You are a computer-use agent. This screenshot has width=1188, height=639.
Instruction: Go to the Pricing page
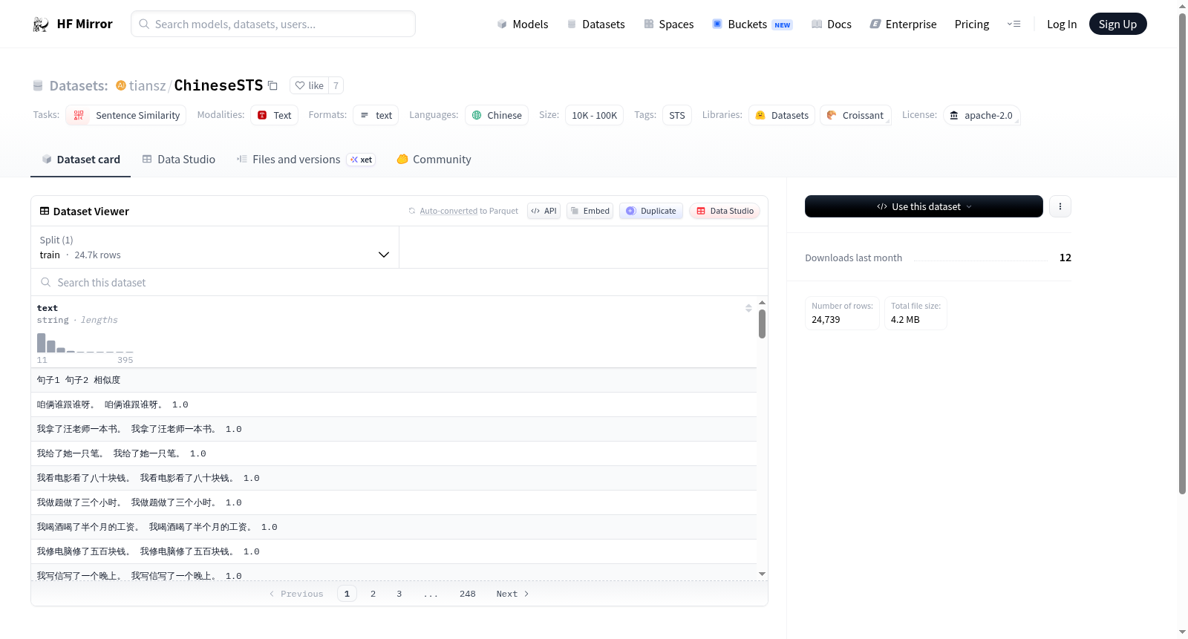click(972, 24)
